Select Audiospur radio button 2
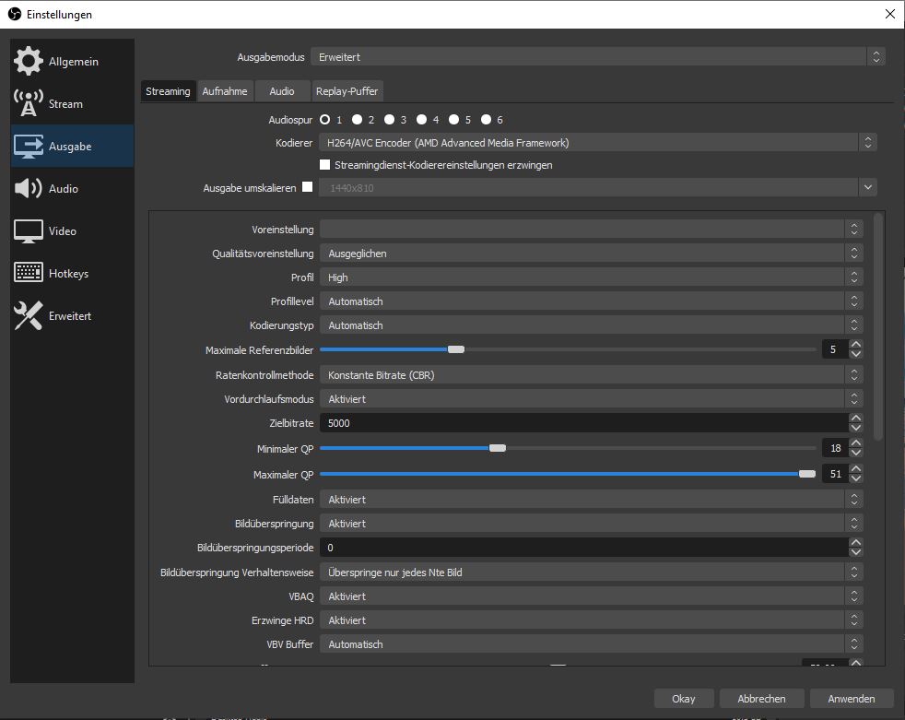The width and height of the screenshot is (905, 720). (x=357, y=120)
